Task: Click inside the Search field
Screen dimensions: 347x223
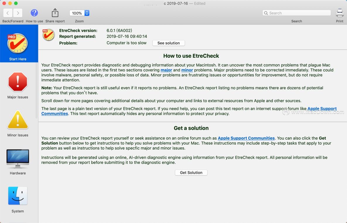Action: (296, 13)
